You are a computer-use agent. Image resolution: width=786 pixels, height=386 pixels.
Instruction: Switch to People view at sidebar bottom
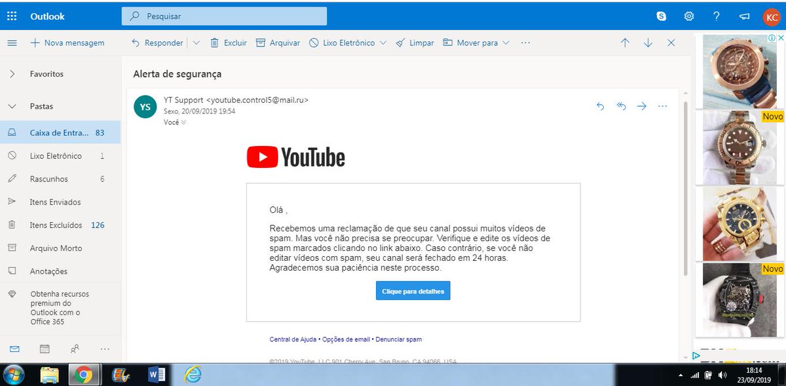click(x=75, y=349)
